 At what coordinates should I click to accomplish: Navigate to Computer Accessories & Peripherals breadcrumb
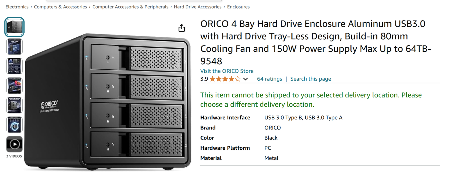[x=130, y=7]
